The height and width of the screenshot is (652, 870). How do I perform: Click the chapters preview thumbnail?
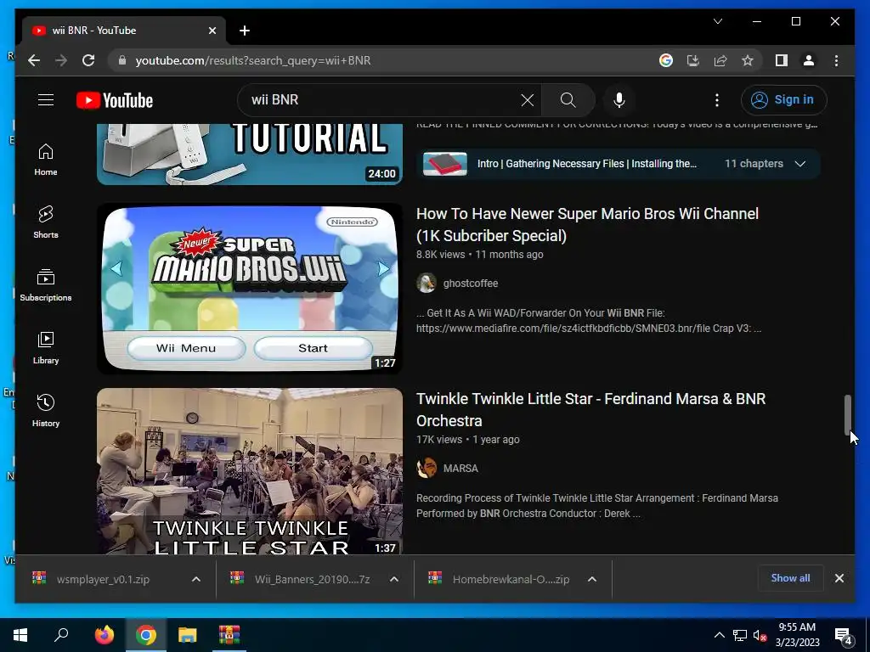pos(445,164)
